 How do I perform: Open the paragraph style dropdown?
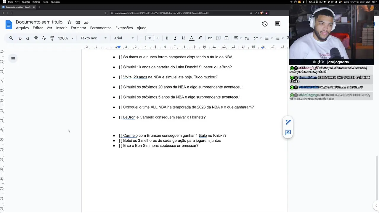(x=94, y=38)
